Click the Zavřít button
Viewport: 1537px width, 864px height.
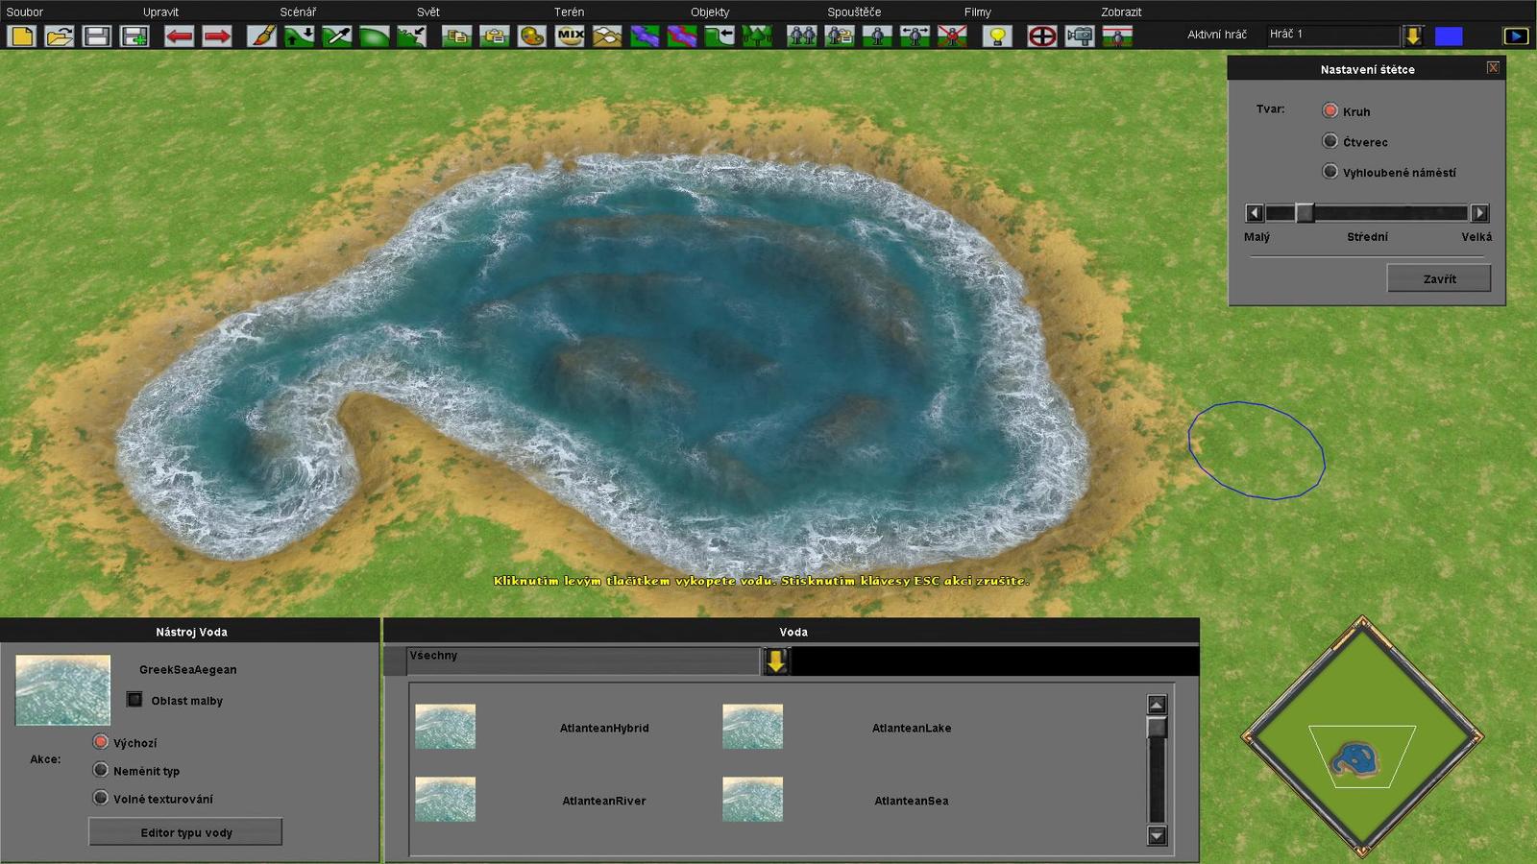1438,278
